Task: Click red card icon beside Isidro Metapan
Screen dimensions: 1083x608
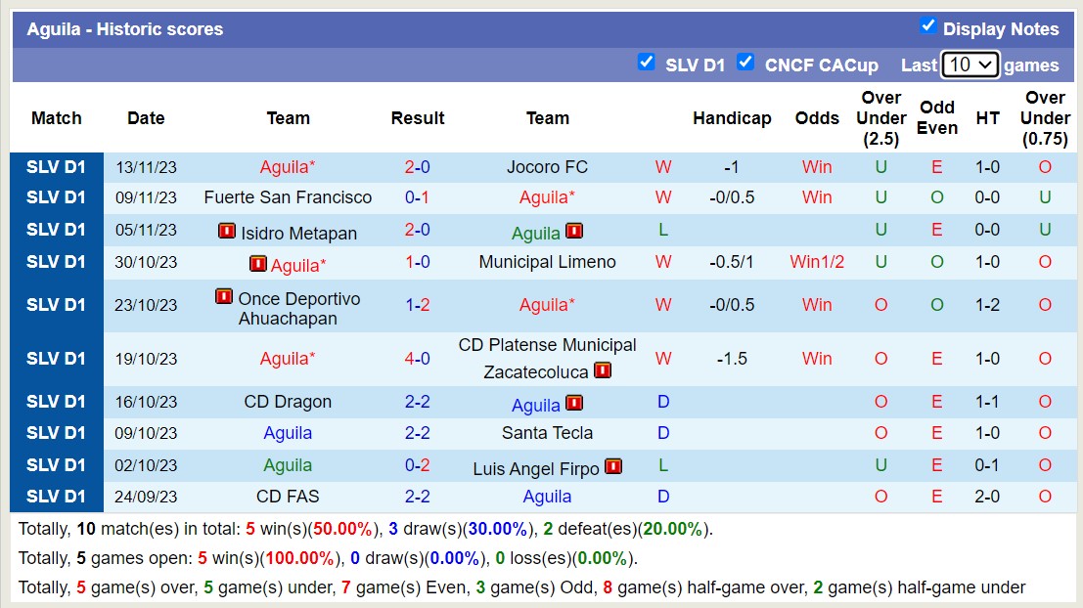Action: click(227, 232)
